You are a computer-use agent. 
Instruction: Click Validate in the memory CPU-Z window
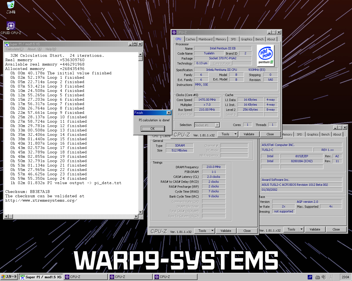pos(226,231)
